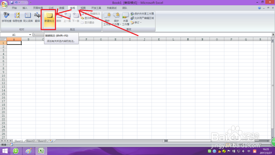Select all cells with corner button
Image resolution: width=275 pixels, height=155 pixels.
pos(3,39)
